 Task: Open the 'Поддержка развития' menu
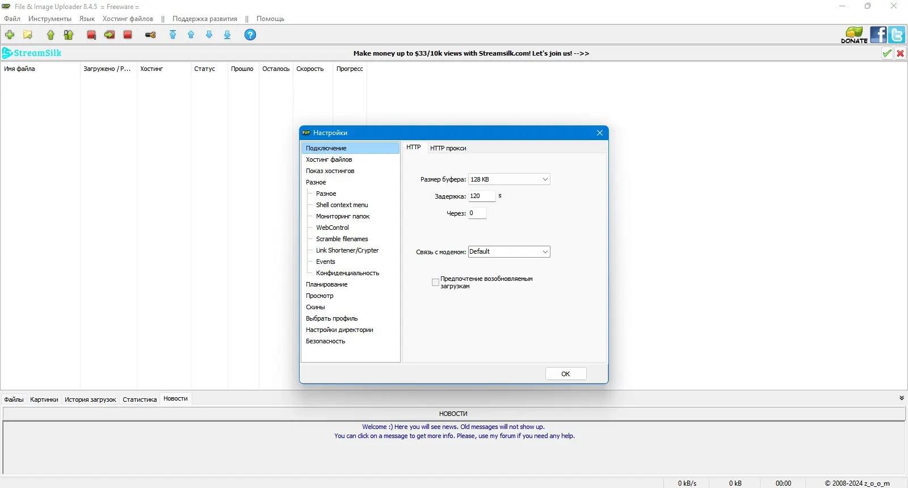(205, 19)
